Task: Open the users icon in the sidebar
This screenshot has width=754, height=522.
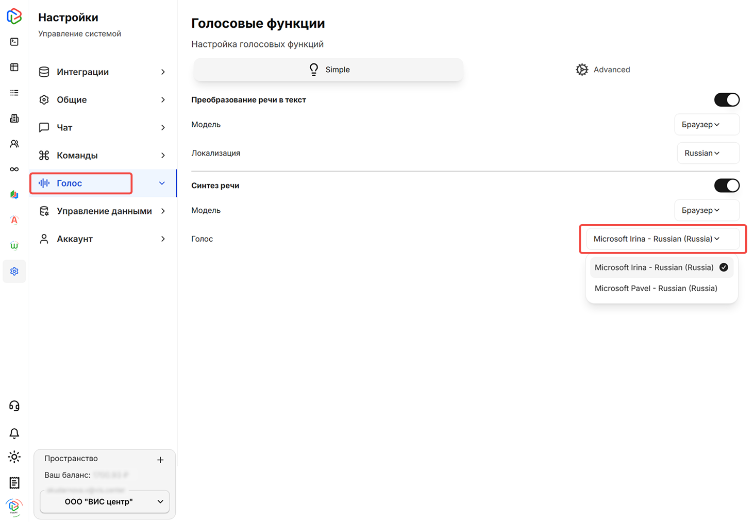Action: coord(14,143)
